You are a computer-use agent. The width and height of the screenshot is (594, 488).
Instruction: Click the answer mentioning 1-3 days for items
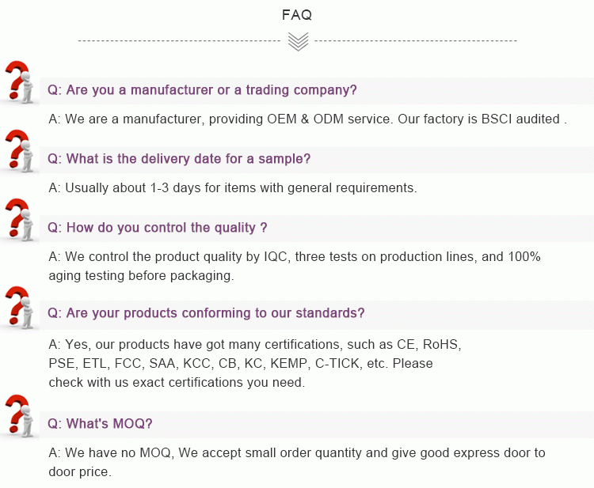(233, 188)
